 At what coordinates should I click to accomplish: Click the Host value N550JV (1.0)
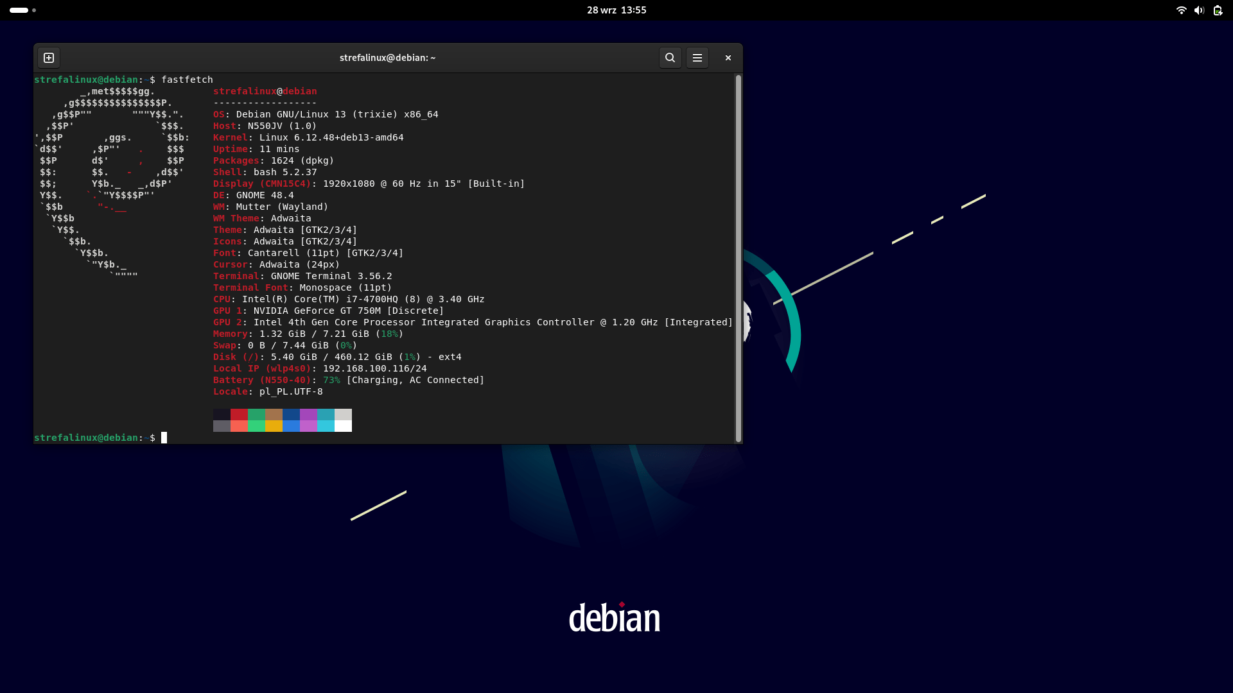point(282,126)
